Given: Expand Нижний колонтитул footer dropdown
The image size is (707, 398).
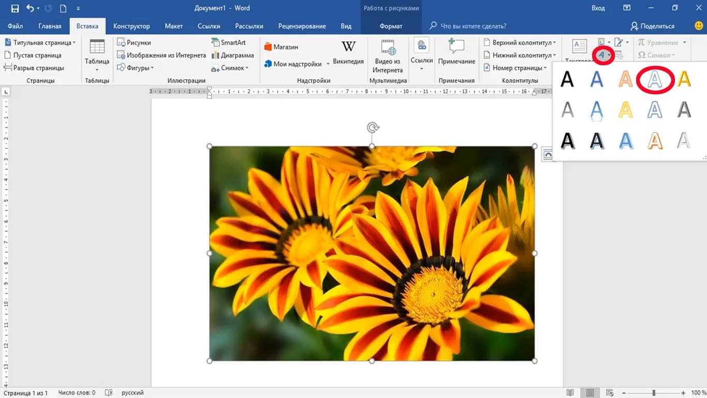Looking at the screenshot, I should coord(520,55).
